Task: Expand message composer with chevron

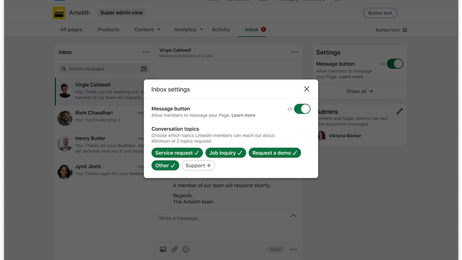Action: [293, 216]
